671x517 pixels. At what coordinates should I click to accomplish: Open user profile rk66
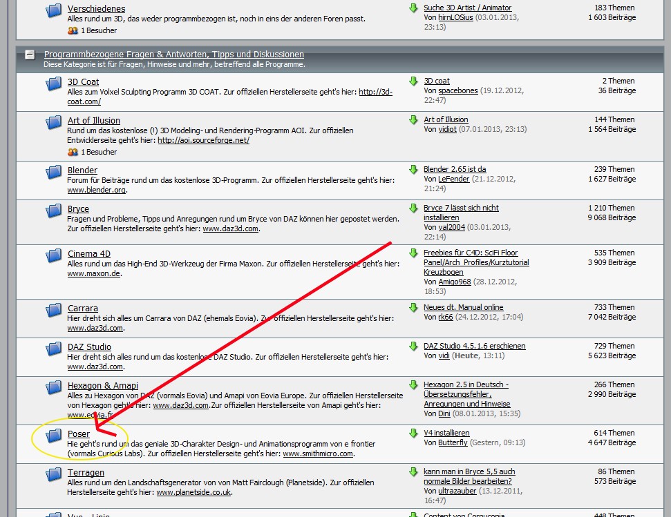446,317
